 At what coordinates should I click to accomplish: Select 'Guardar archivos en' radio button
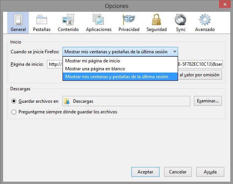click(14, 101)
